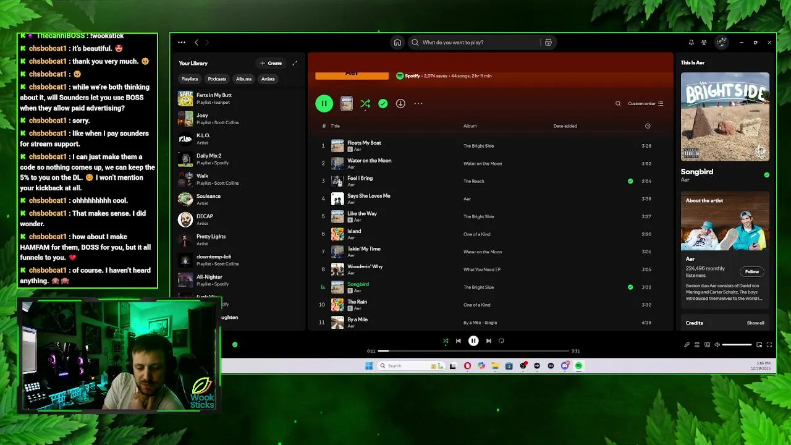Open the Browse icon in search bar

pos(548,43)
